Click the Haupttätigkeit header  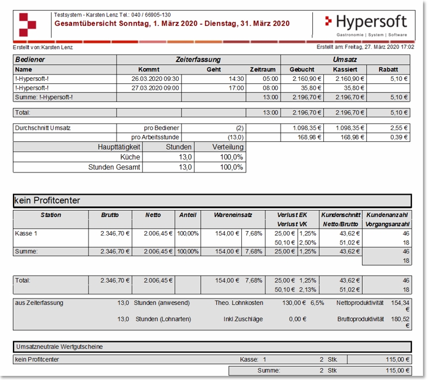click(119, 147)
